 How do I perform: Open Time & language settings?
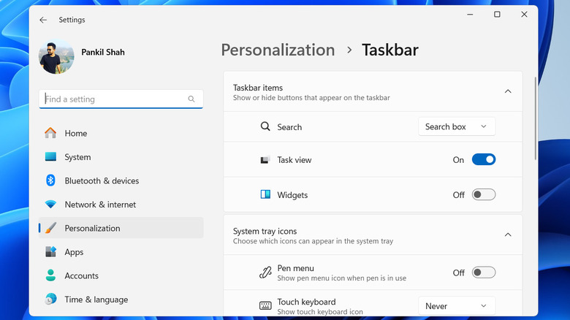coord(121,299)
